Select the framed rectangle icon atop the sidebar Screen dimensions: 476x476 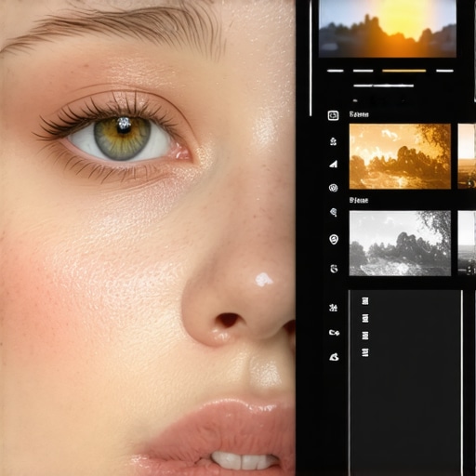pyautogui.click(x=333, y=115)
